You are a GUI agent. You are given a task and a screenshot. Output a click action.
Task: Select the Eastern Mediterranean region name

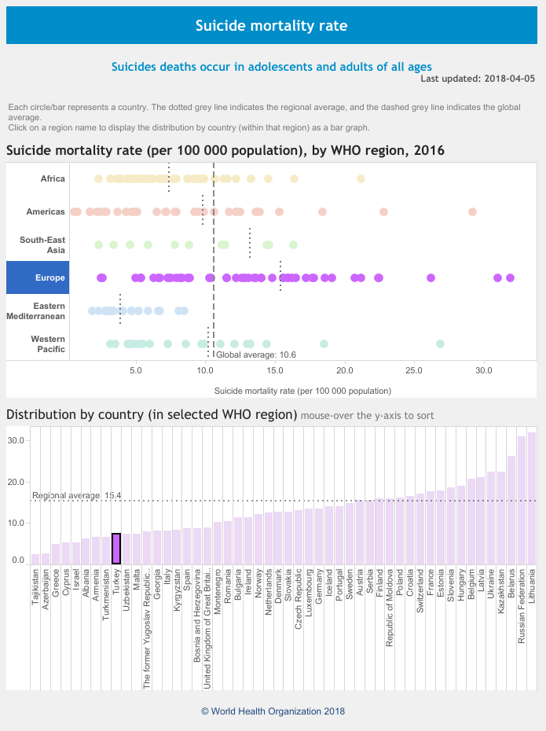pos(36,310)
